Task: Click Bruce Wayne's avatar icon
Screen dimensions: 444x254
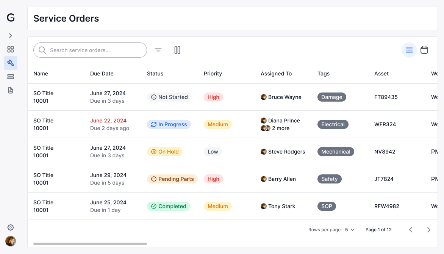Action: pyautogui.click(x=264, y=97)
